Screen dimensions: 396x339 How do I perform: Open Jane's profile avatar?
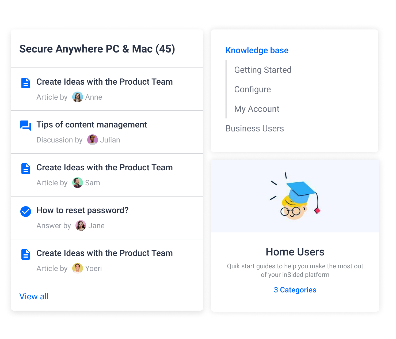[x=81, y=225]
